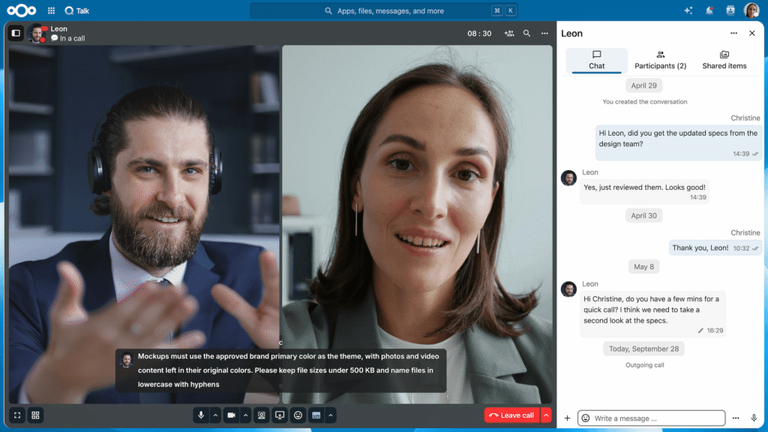Open the message emoji picker
768x432 pixels.
click(x=586, y=418)
